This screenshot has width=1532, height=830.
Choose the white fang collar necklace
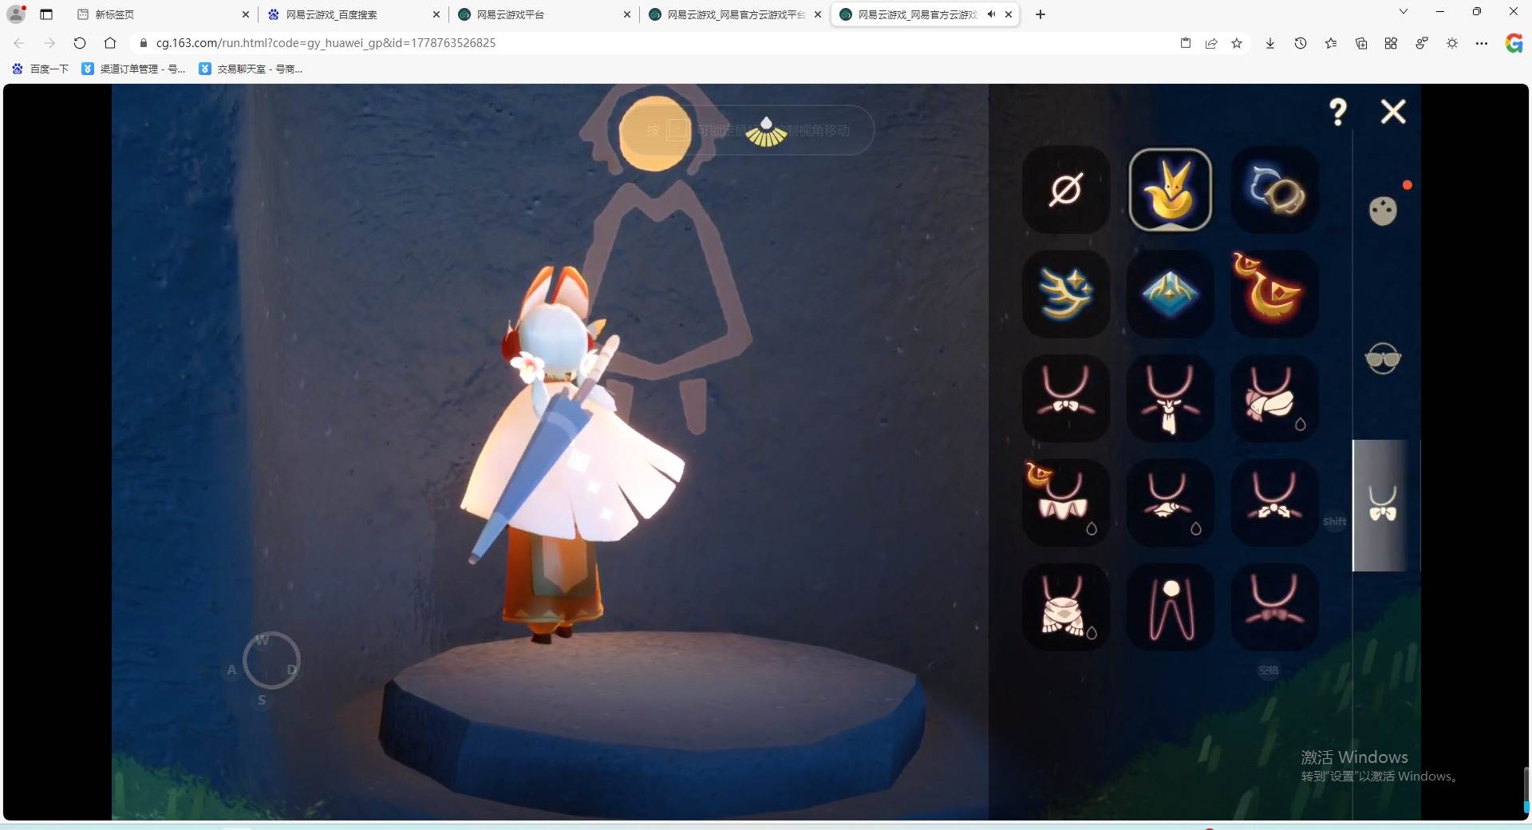[1066, 503]
